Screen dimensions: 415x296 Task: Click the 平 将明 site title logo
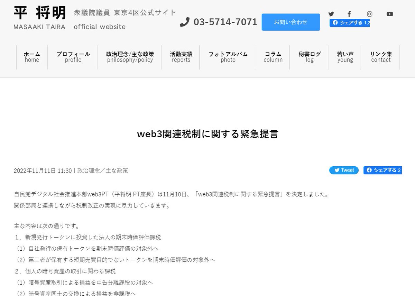tap(39, 13)
